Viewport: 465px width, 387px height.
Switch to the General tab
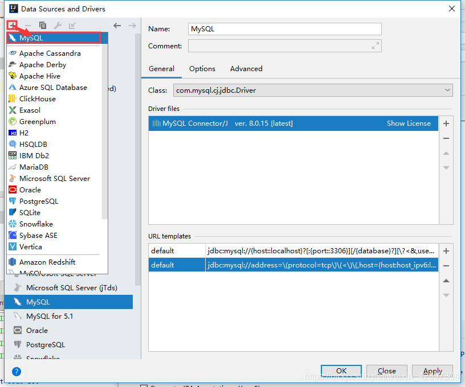[x=161, y=69]
